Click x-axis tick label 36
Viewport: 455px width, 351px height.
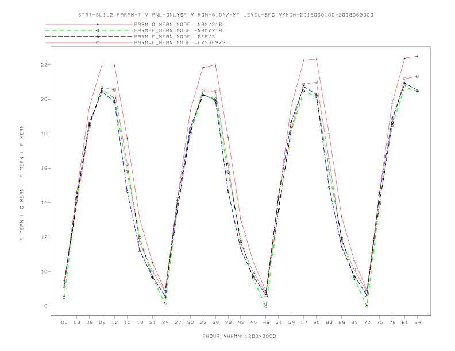[215, 322]
